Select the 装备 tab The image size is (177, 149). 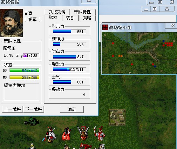[70, 18]
